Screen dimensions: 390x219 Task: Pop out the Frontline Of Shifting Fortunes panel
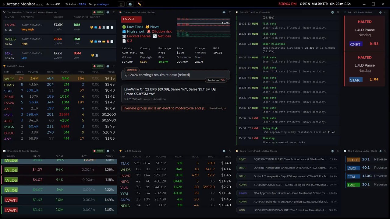(x=113, y=12)
